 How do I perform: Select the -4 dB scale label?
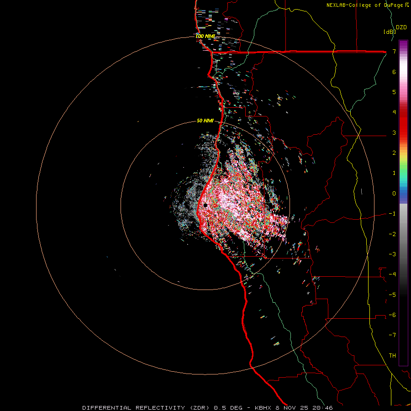point(392,274)
